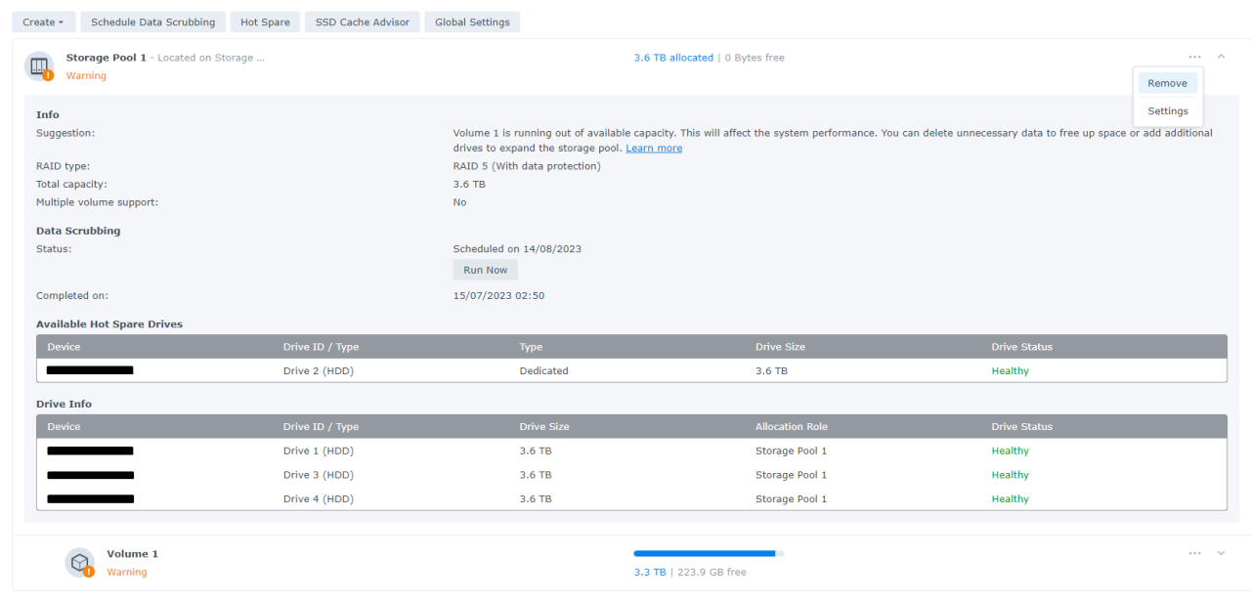The width and height of the screenshot is (1251, 601).
Task: Open the Hot Spare settings
Action: click(265, 22)
